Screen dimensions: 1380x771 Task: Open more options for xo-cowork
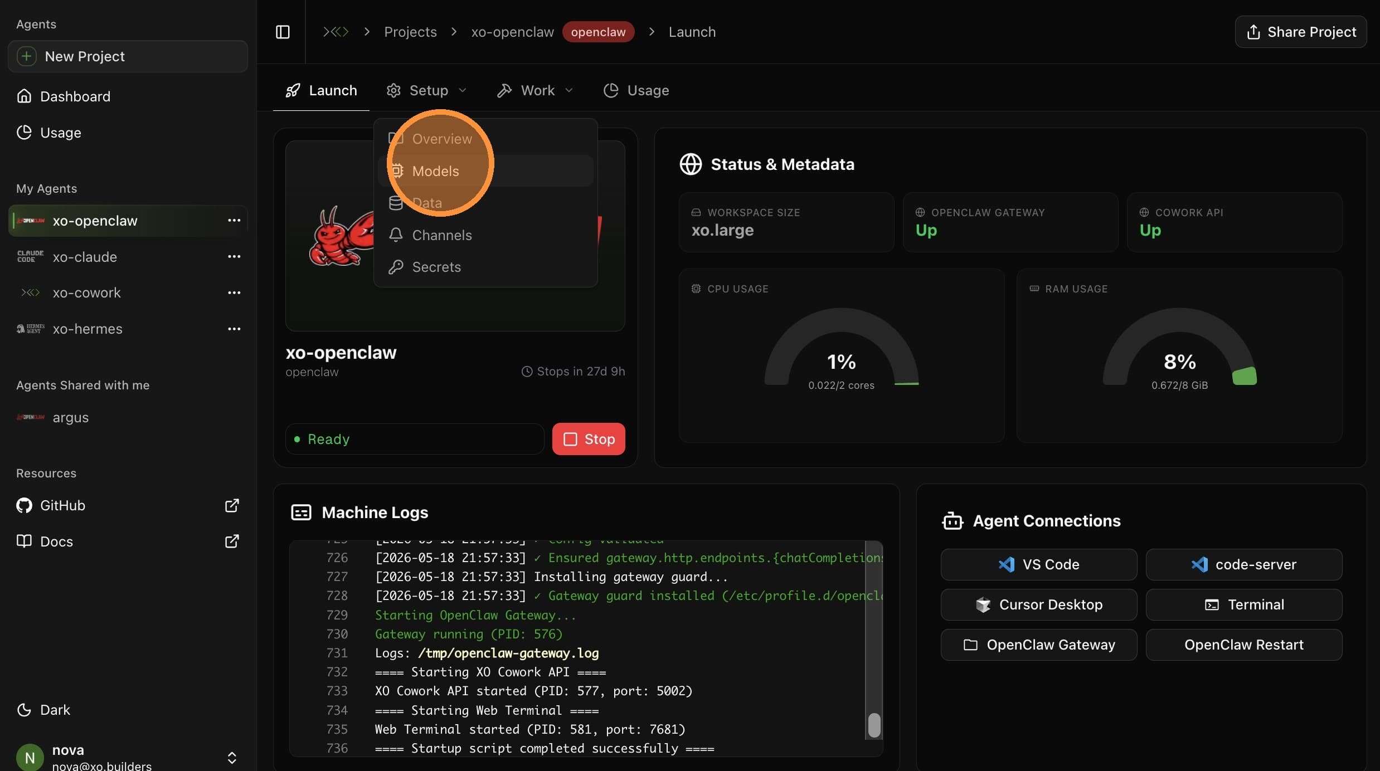click(x=234, y=292)
